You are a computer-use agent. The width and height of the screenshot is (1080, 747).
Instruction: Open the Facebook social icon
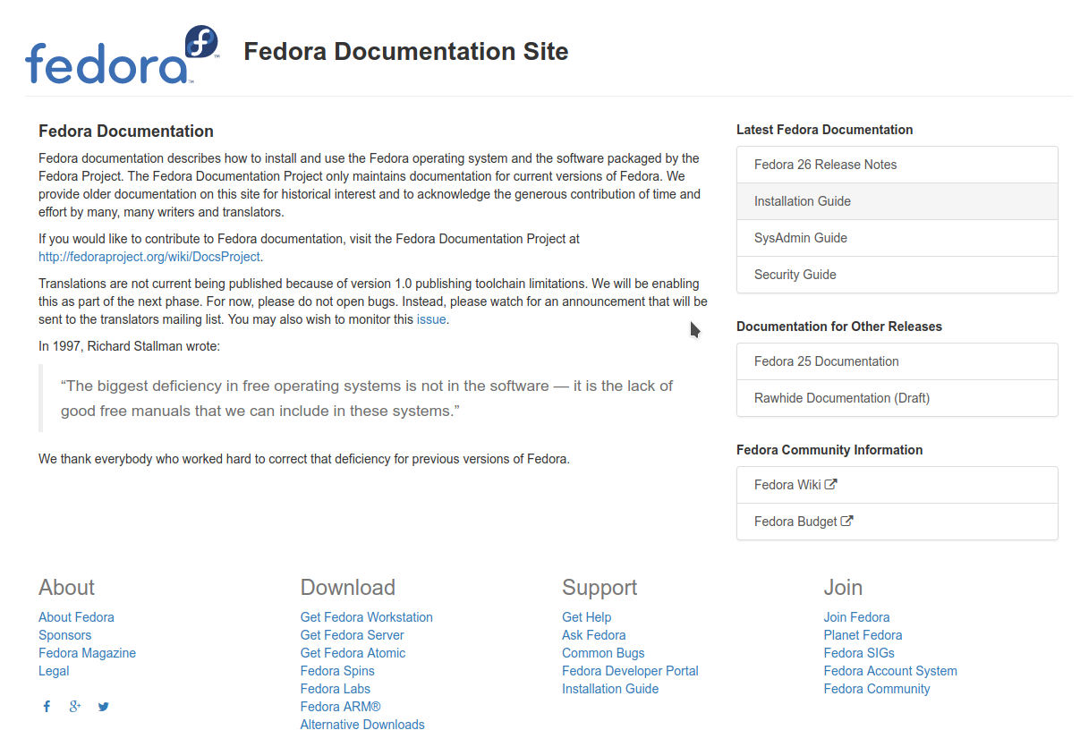pyautogui.click(x=47, y=707)
